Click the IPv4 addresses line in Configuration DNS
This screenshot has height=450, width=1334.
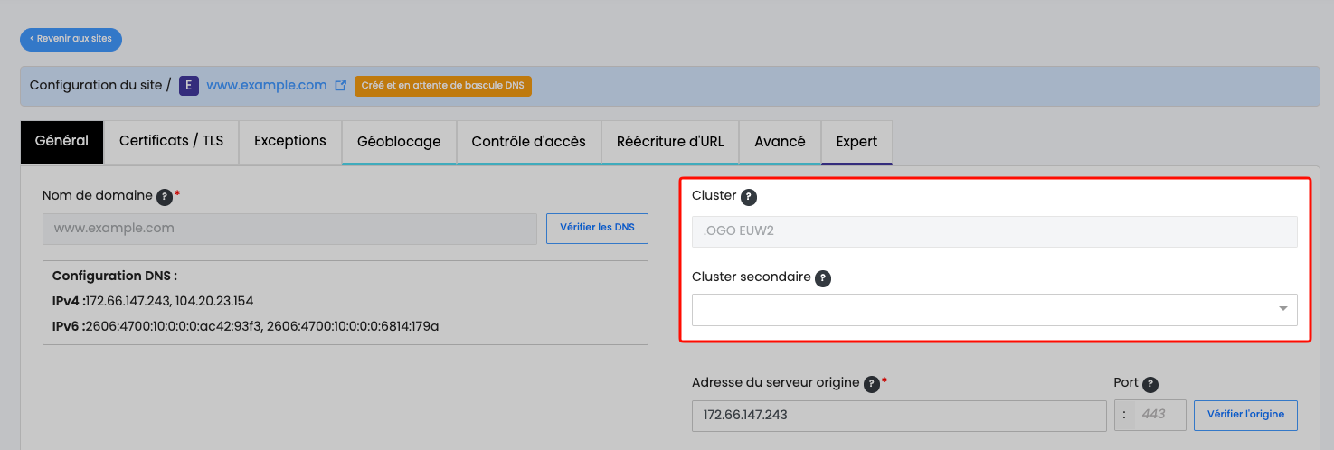coord(153,301)
